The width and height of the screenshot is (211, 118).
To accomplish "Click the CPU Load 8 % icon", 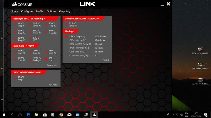I will (x=46, y=59).
